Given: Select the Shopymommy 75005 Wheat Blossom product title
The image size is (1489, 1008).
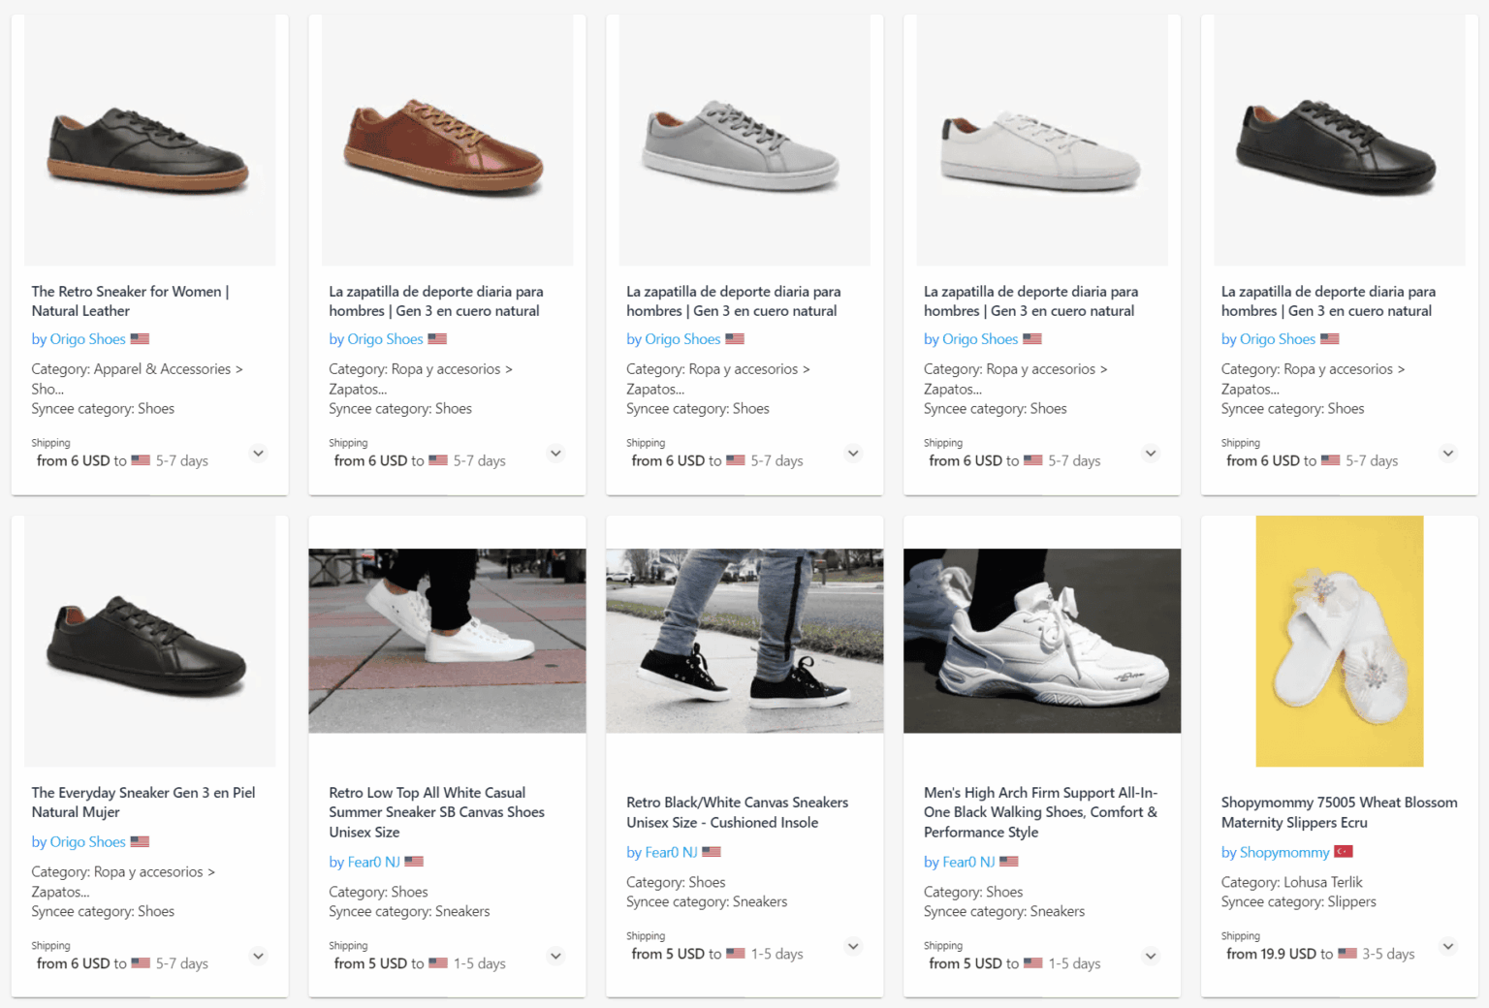Looking at the screenshot, I should click(x=1338, y=812).
